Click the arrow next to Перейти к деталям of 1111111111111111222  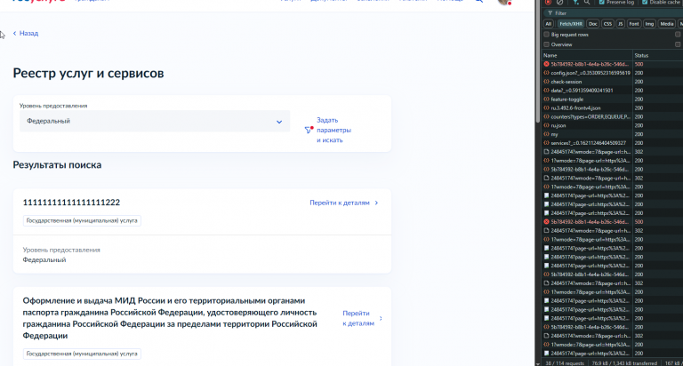[376, 203]
